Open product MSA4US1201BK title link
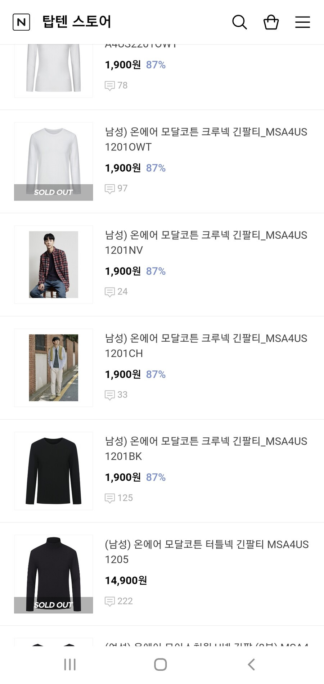 [206, 449]
